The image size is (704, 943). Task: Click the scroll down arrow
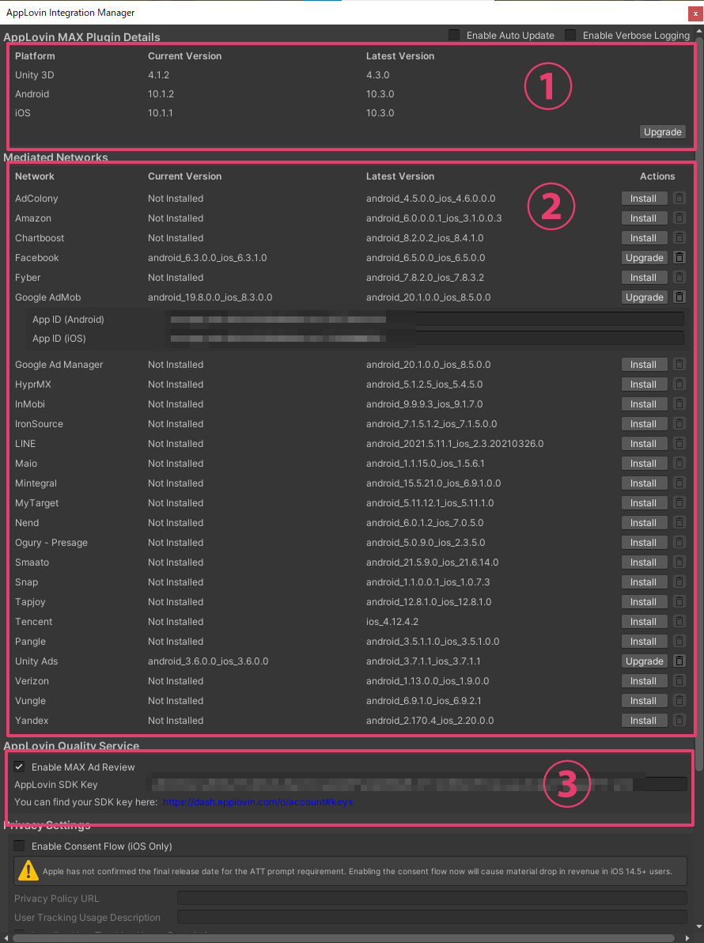tap(698, 926)
